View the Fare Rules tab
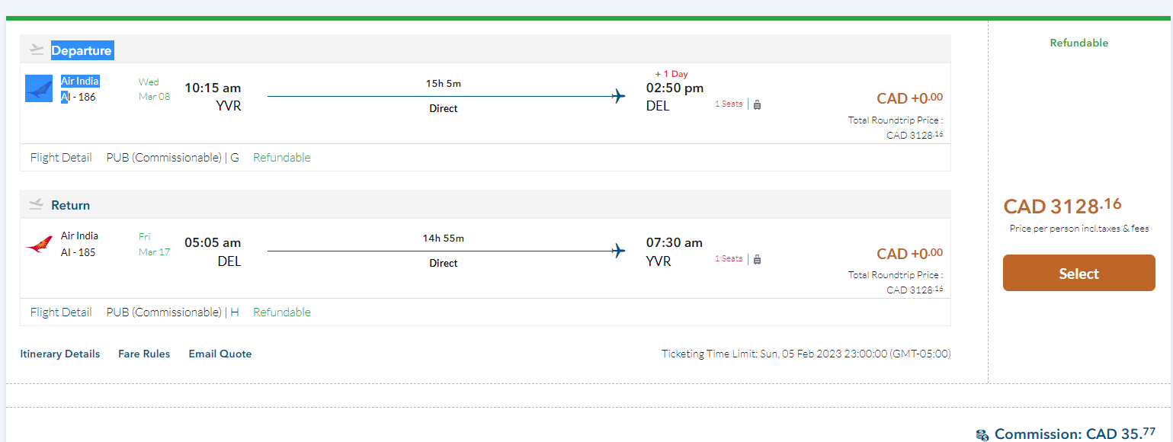This screenshot has height=442, width=1173. coord(144,354)
